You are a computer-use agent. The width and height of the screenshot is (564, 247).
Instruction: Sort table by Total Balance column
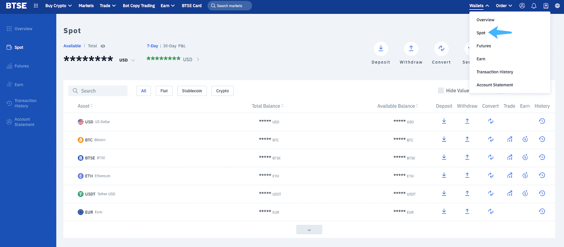pyautogui.click(x=268, y=106)
